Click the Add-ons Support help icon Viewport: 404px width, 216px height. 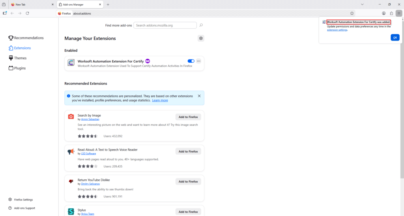tap(10, 208)
